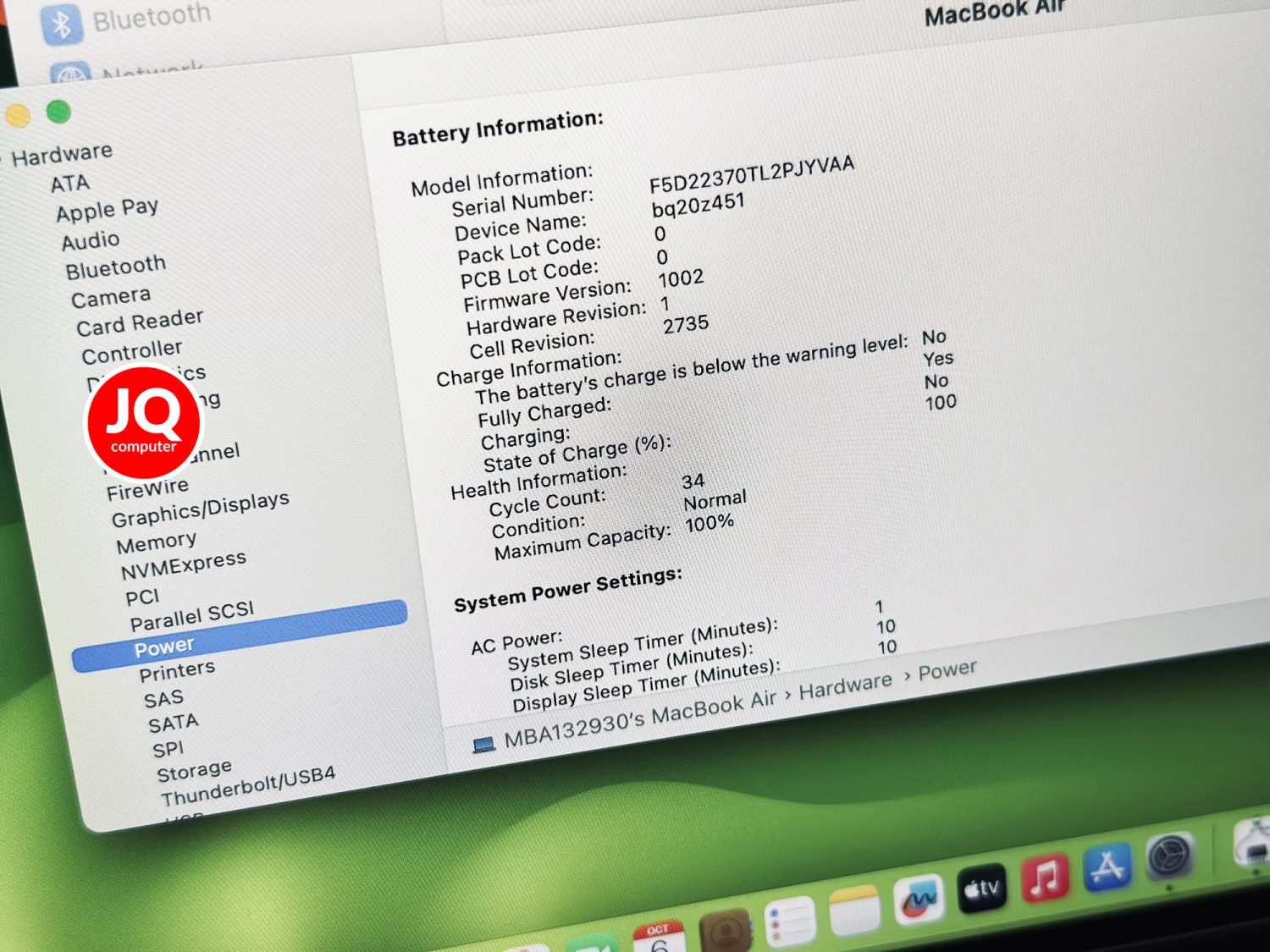Select firmware version value 1002
The image size is (1270, 952).
681,278
